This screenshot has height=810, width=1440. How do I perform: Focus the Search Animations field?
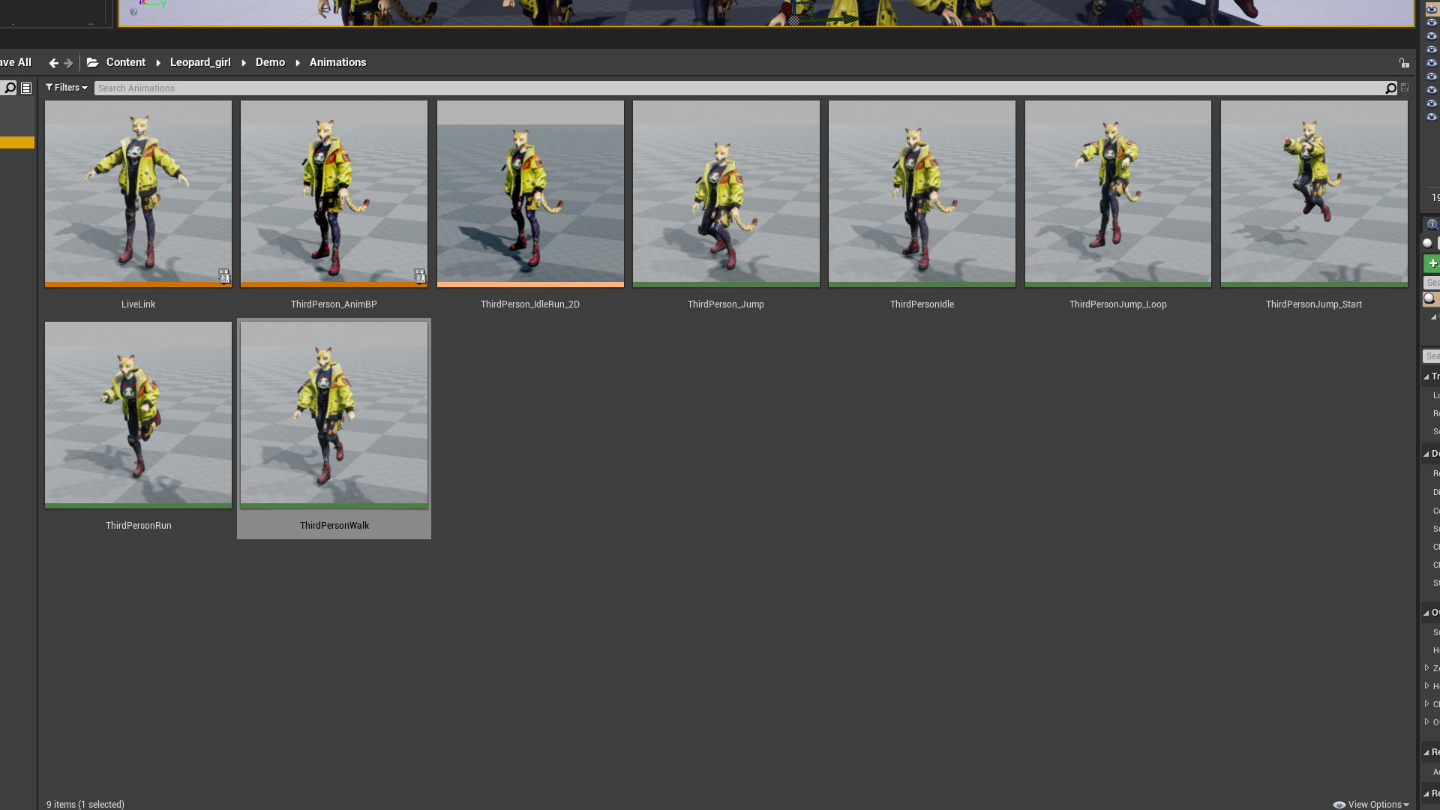[735, 88]
